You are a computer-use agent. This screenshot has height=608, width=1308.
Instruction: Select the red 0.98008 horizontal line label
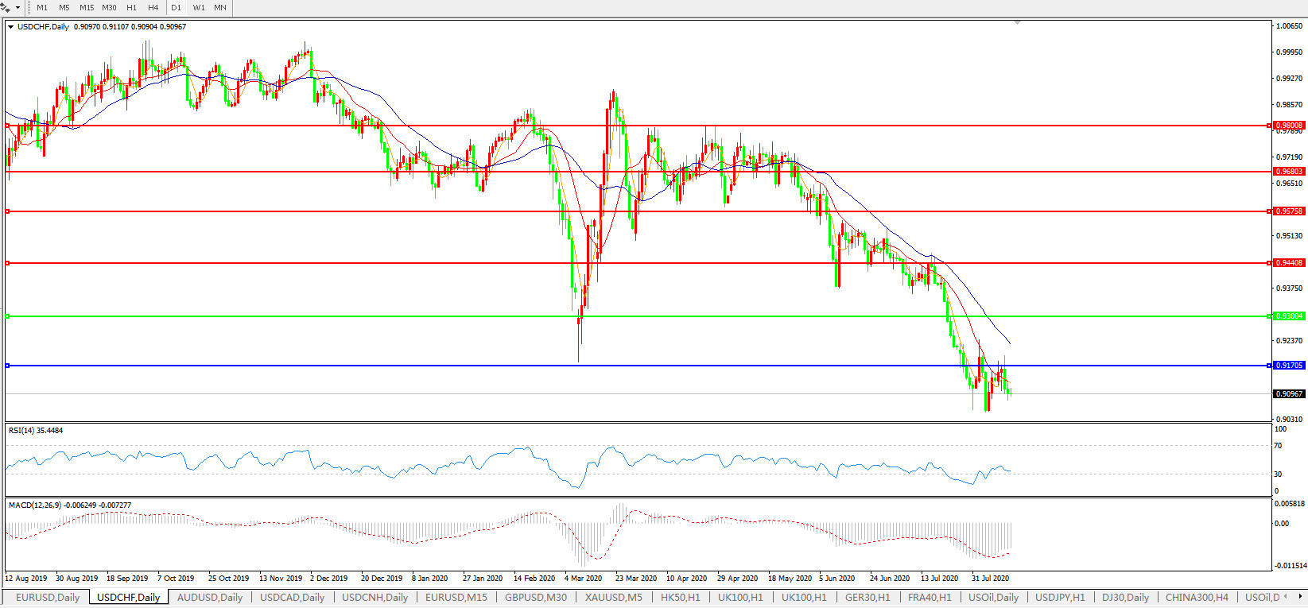1289,126
